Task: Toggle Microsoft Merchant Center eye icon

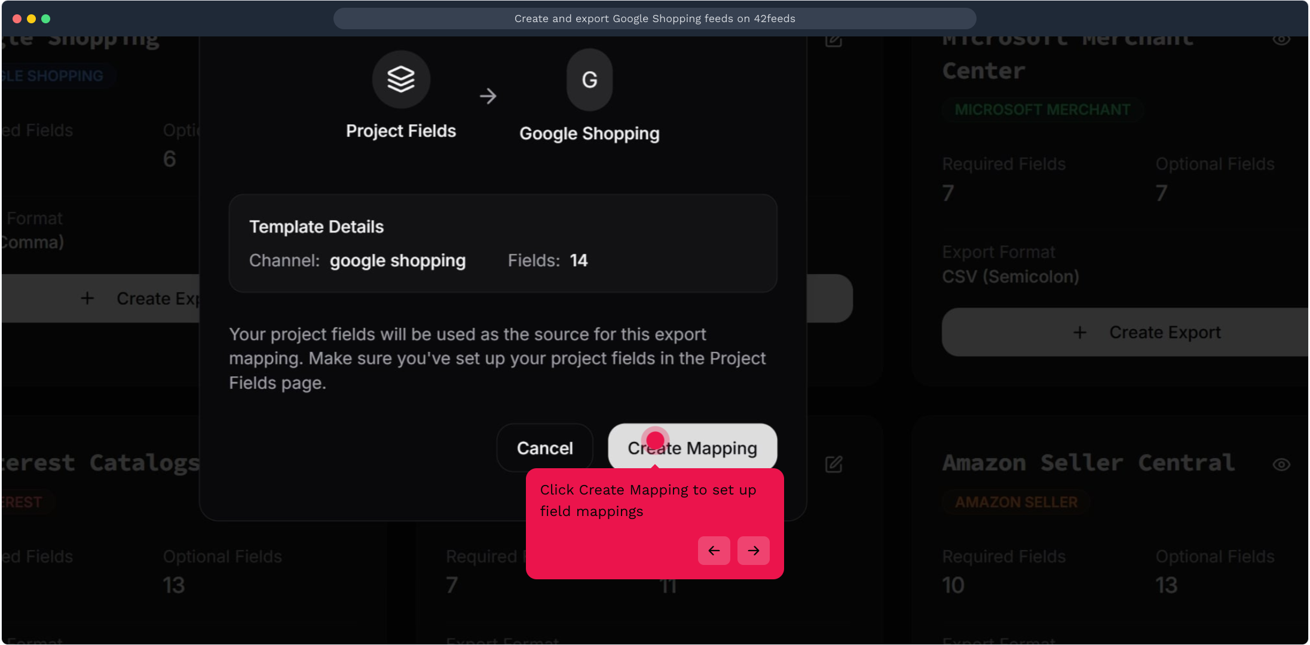Action: 1281,39
